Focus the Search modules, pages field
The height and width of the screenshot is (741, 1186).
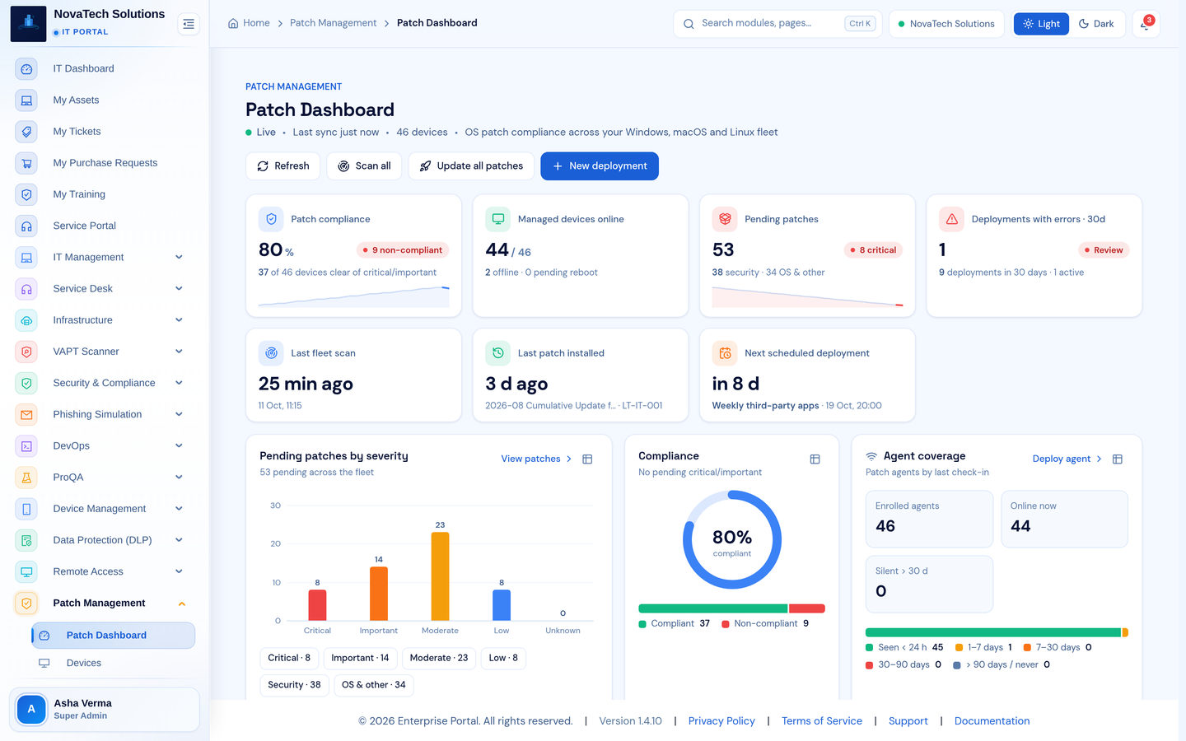[x=777, y=24]
